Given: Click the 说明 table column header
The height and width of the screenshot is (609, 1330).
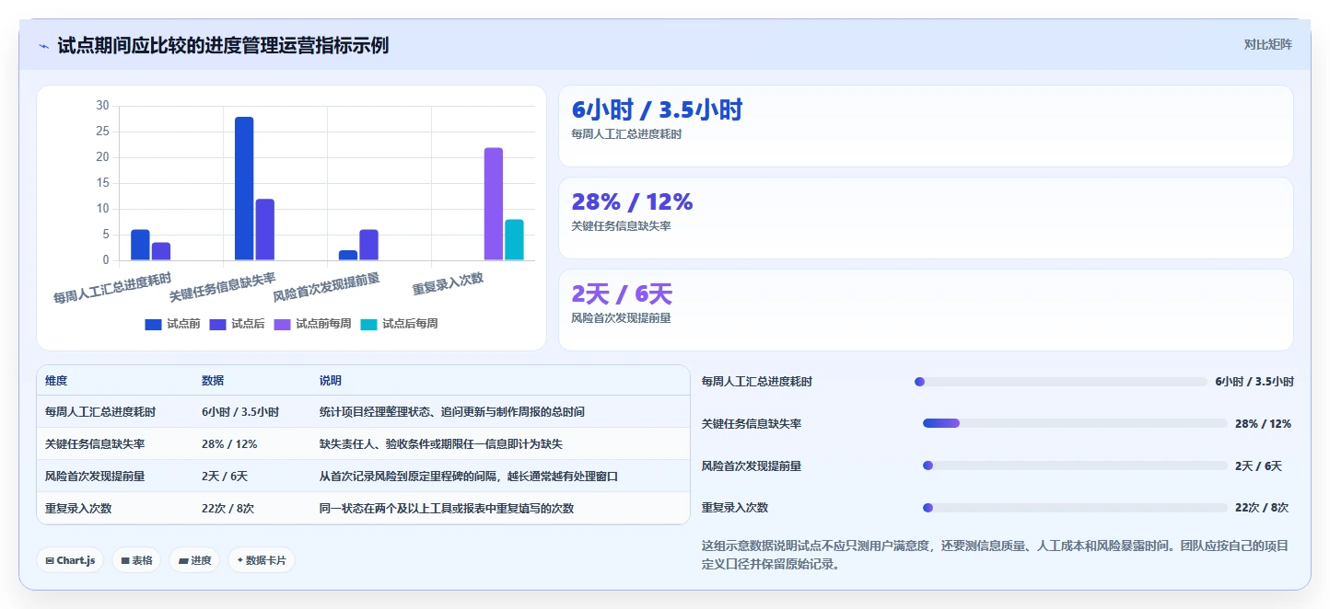Looking at the screenshot, I should pos(331,381).
